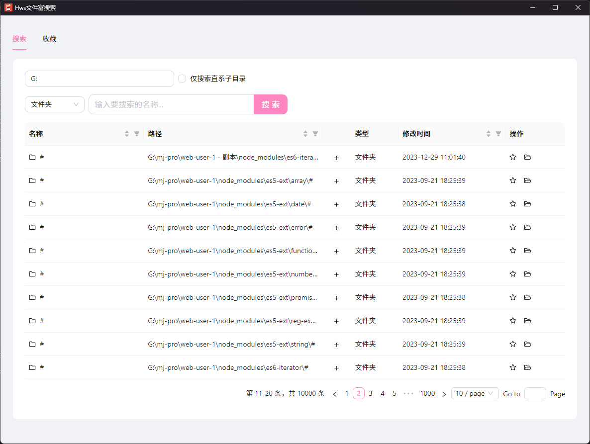
Task: Open folder location for es5-ext\date\# row
Action: tap(528, 204)
